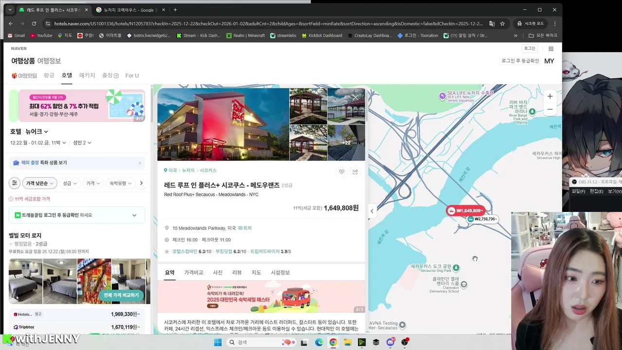Switch to the 시설정보 tab
This screenshot has height=350, width=622.
coord(280,272)
